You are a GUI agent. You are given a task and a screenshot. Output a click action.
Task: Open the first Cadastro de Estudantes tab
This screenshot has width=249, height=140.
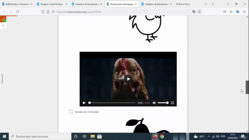point(86,4)
